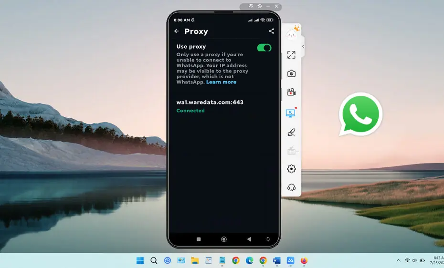The width and height of the screenshot is (444, 268).
Task: Tap the Android home circle button
Action: (224, 239)
